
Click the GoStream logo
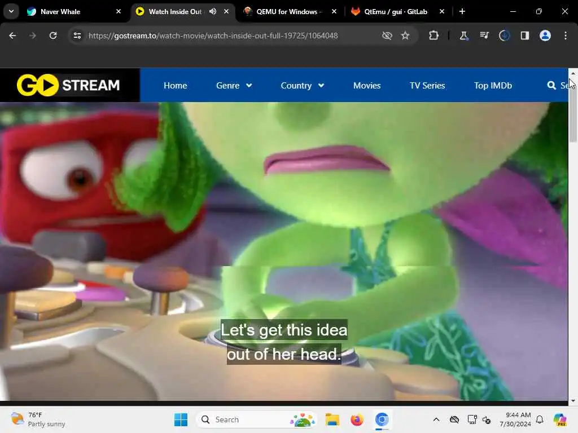tap(68, 85)
